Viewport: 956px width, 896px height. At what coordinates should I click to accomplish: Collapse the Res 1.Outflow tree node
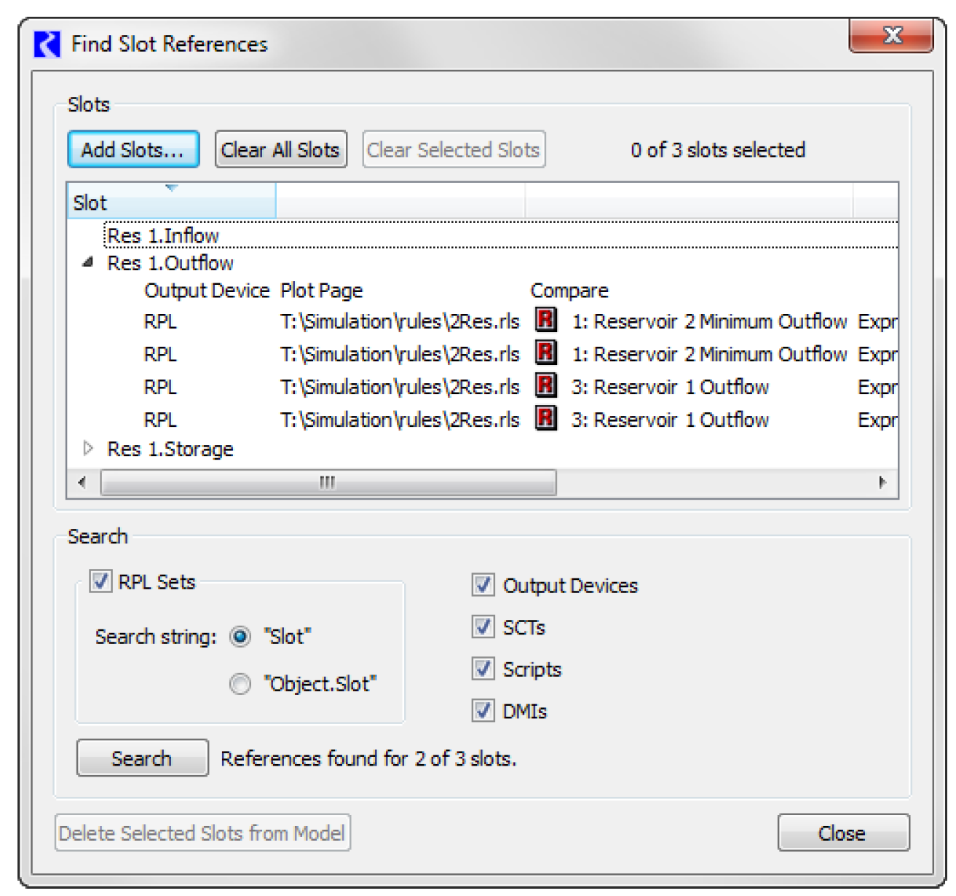coord(88,262)
